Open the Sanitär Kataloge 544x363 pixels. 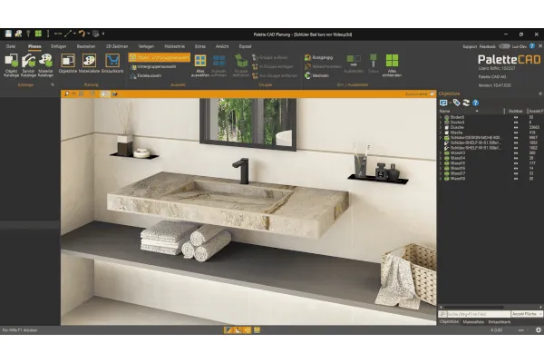tap(28, 65)
